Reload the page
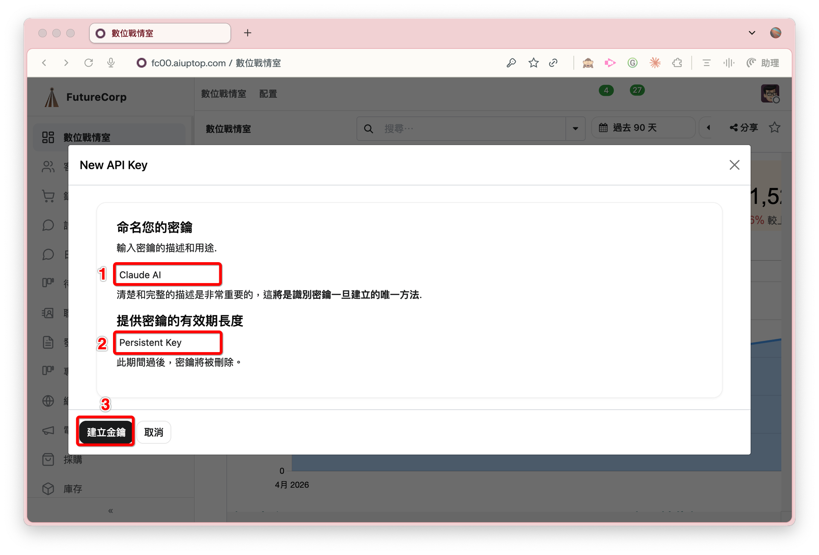 pyautogui.click(x=89, y=63)
